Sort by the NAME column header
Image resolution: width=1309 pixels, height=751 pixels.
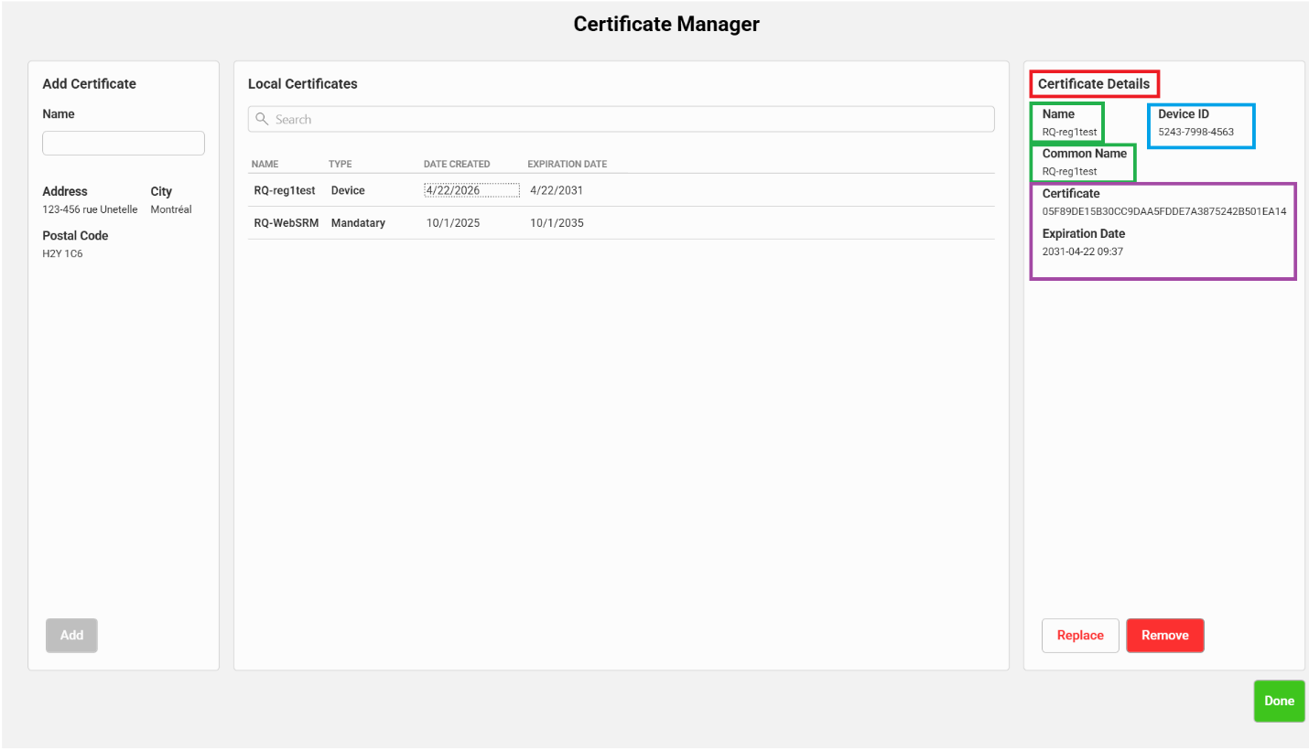pos(265,165)
